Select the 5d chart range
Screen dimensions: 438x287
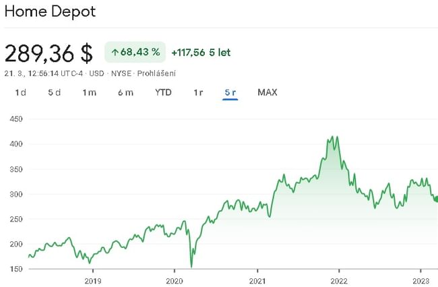pos(55,92)
